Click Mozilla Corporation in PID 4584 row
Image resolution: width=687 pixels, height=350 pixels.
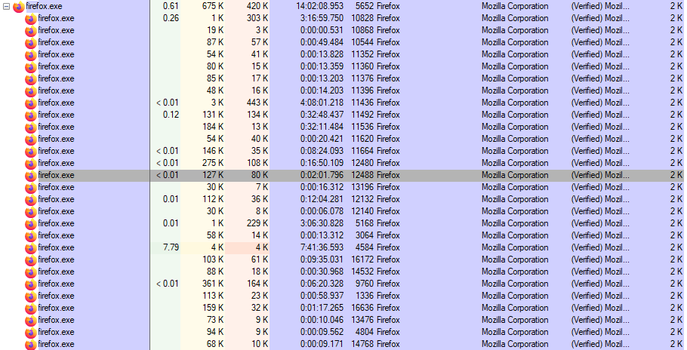(515, 247)
